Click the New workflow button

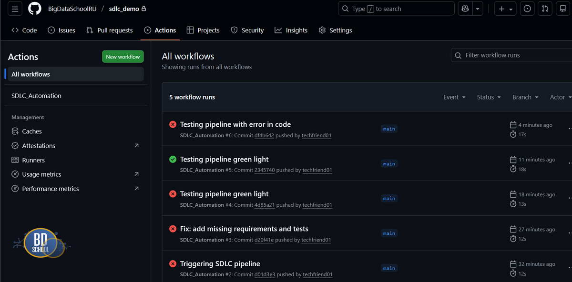(x=123, y=56)
